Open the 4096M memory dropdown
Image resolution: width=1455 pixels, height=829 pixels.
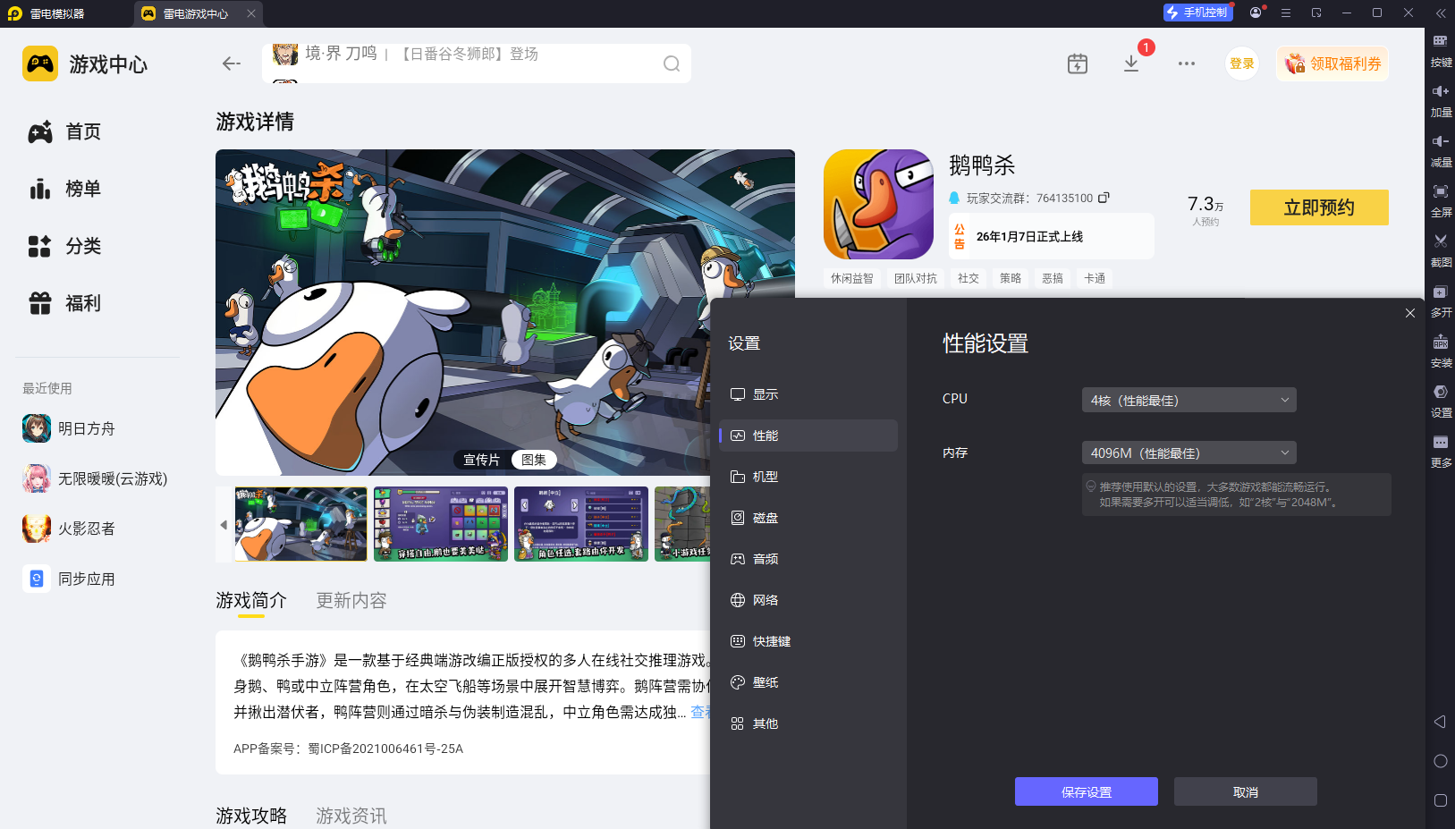coord(1188,453)
